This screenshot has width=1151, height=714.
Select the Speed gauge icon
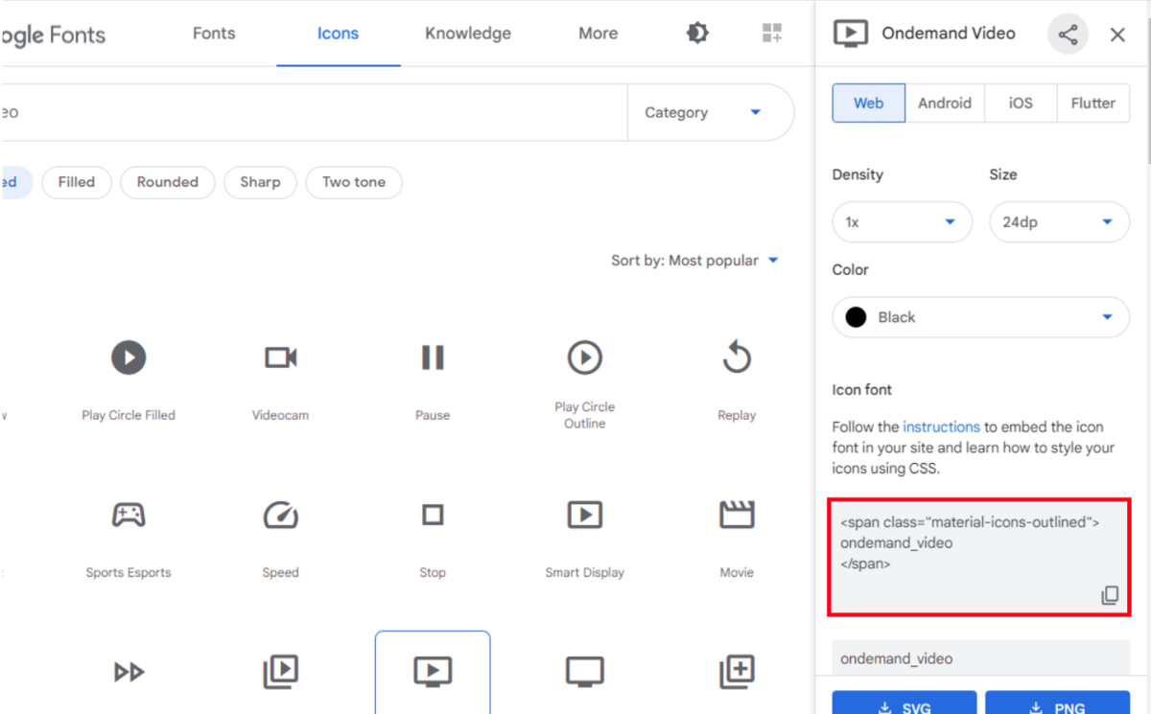[281, 516]
